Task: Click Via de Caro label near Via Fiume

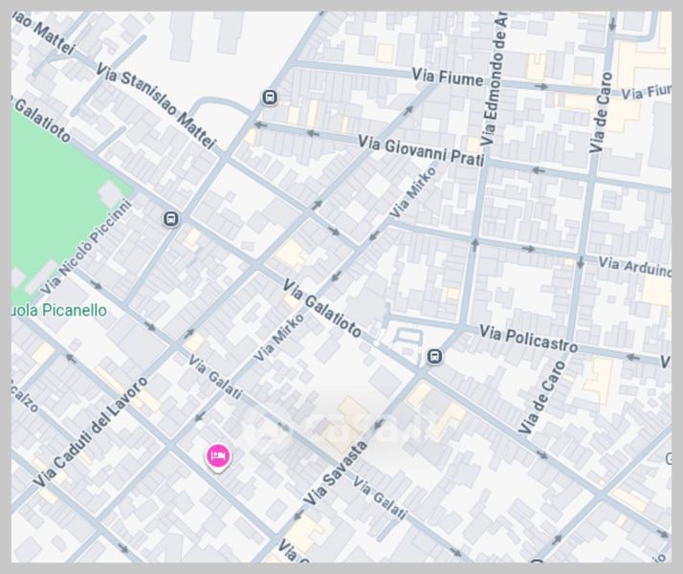Action: coord(602,113)
